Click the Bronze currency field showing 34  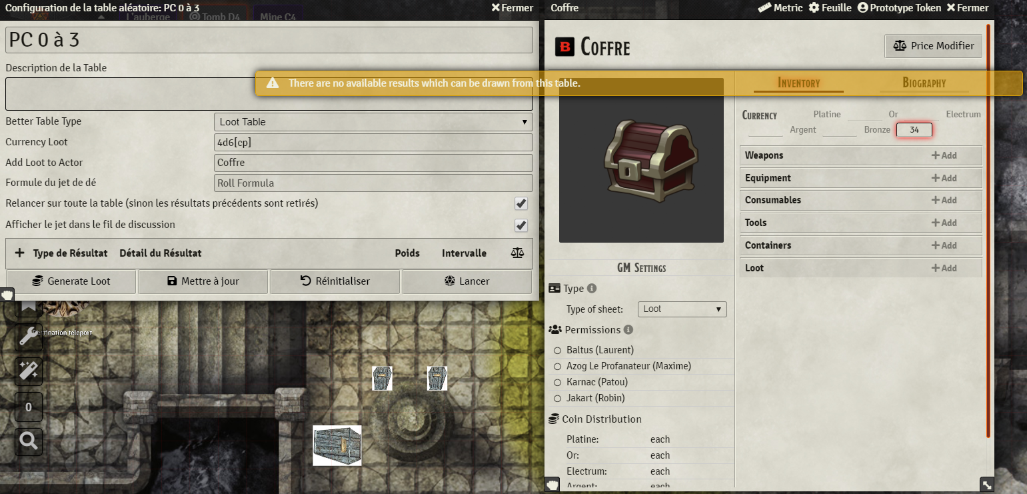click(914, 129)
